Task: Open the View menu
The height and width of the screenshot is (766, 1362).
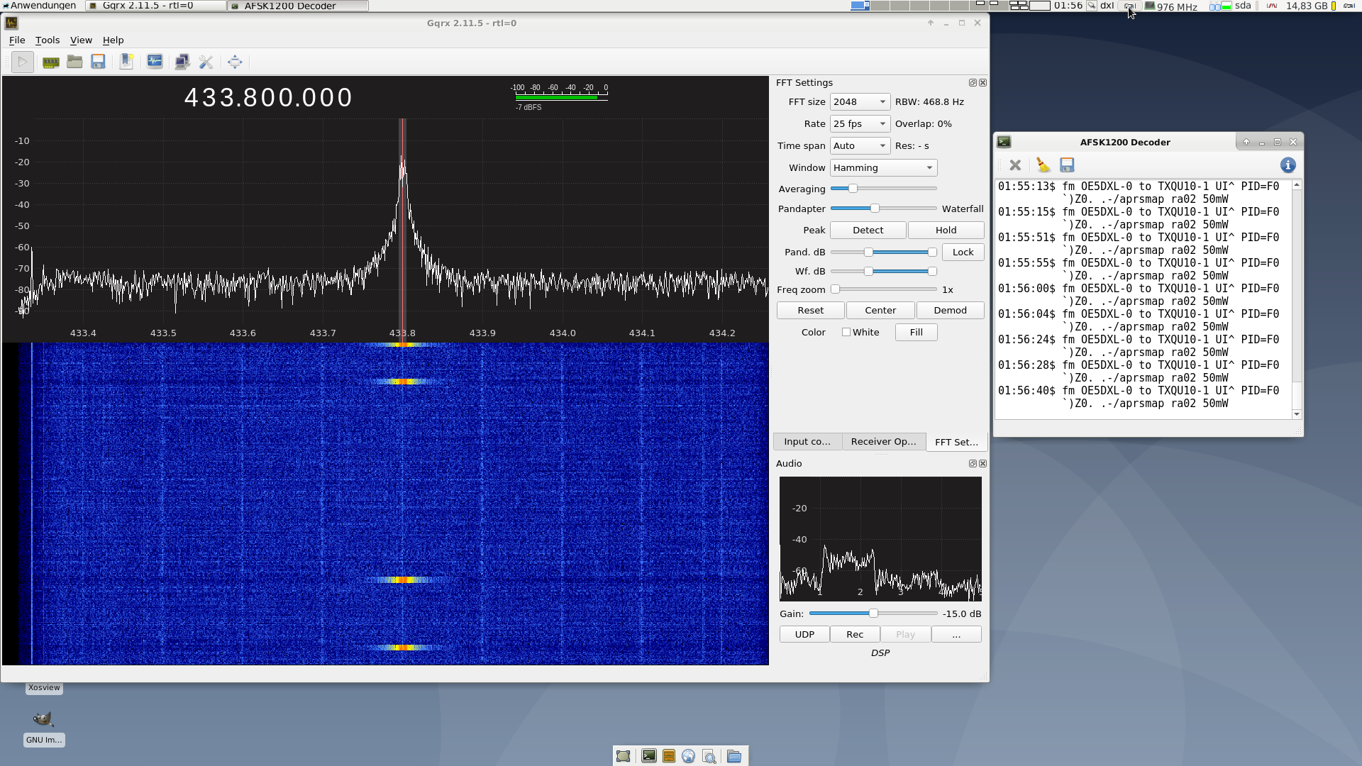Action: point(81,40)
